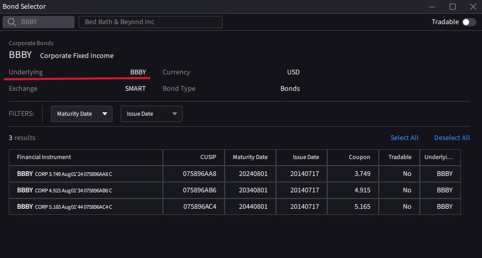This screenshot has height=258, width=482.
Task: Click the Select All link
Action: coord(404,138)
